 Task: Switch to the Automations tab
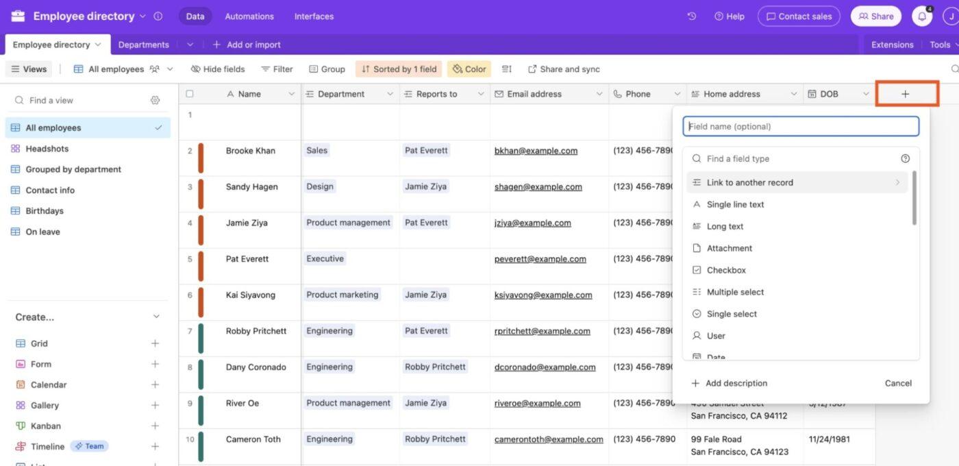pyautogui.click(x=249, y=15)
